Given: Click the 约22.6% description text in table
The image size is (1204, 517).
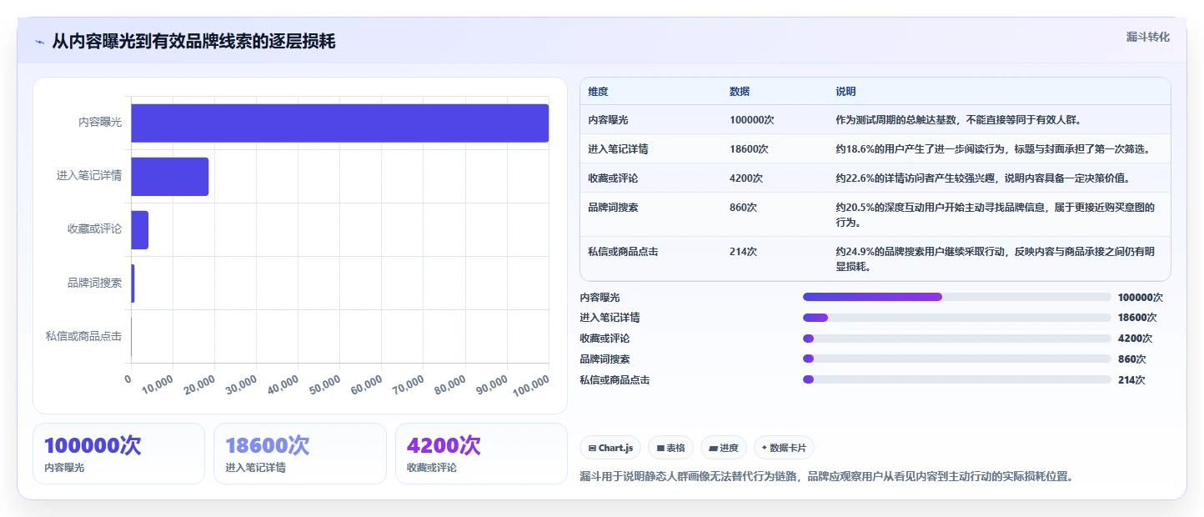Looking at the screenshot, I should (x=986, y=178).
